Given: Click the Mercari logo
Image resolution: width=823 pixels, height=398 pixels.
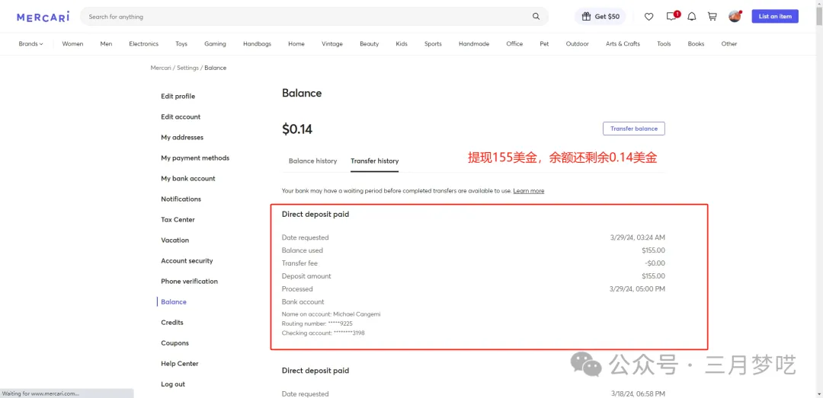Looking at the screenshot, I should [x=43, y=17].
